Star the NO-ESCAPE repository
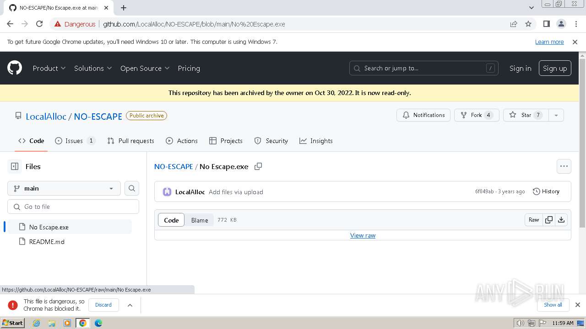 coord(526,115)
